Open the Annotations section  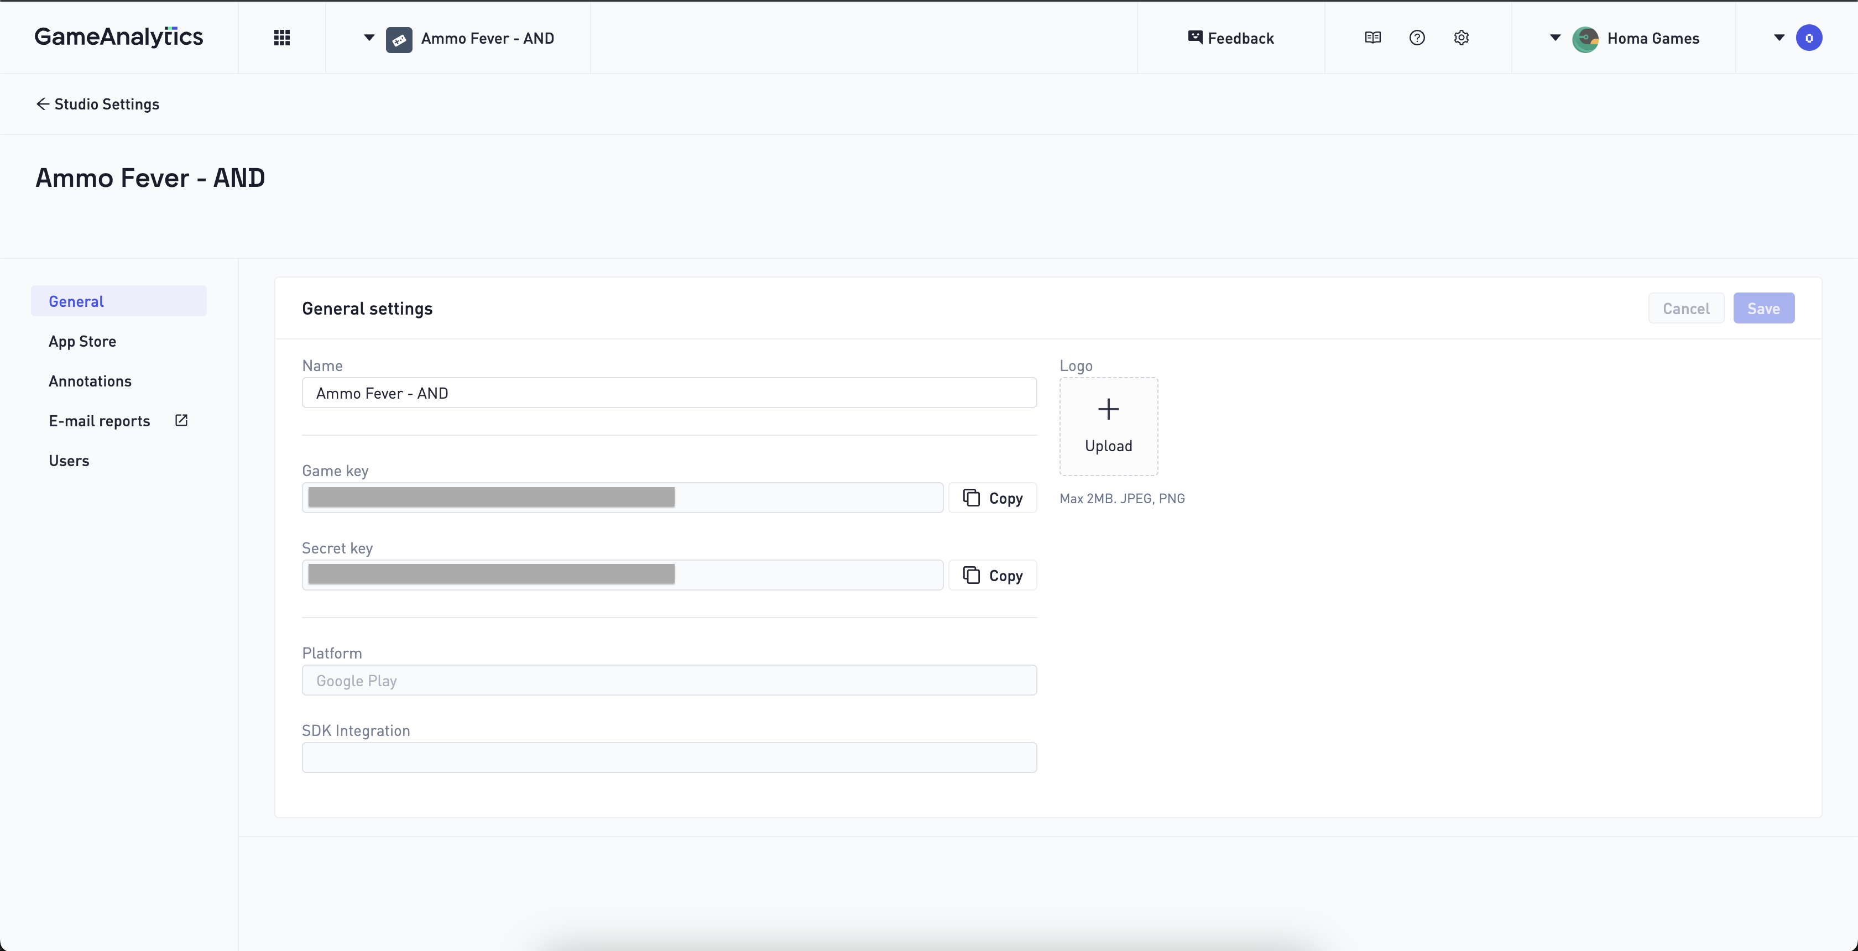[x=90, y=381]
